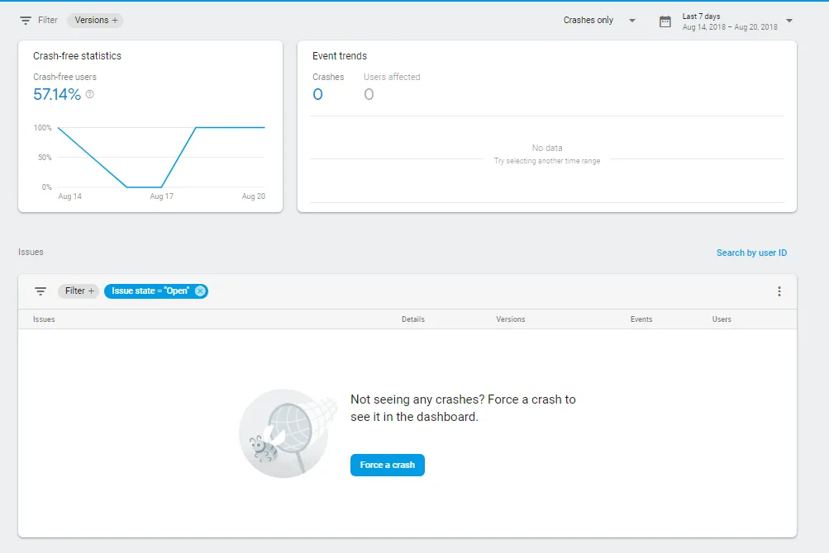Click the Issues table filter icon
The image size is (829, 553).
[x=40, y=291]
